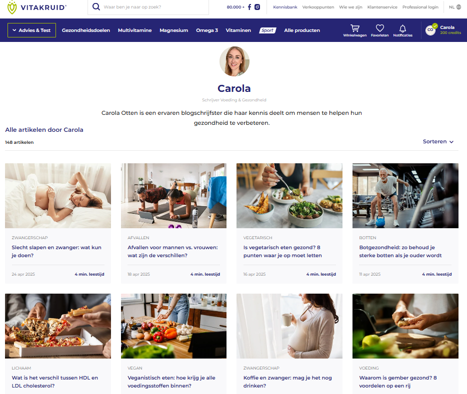This screenshot has height=394, width=467.
Task: Open the Facebook page icon
Action: [x=249, y=7]
